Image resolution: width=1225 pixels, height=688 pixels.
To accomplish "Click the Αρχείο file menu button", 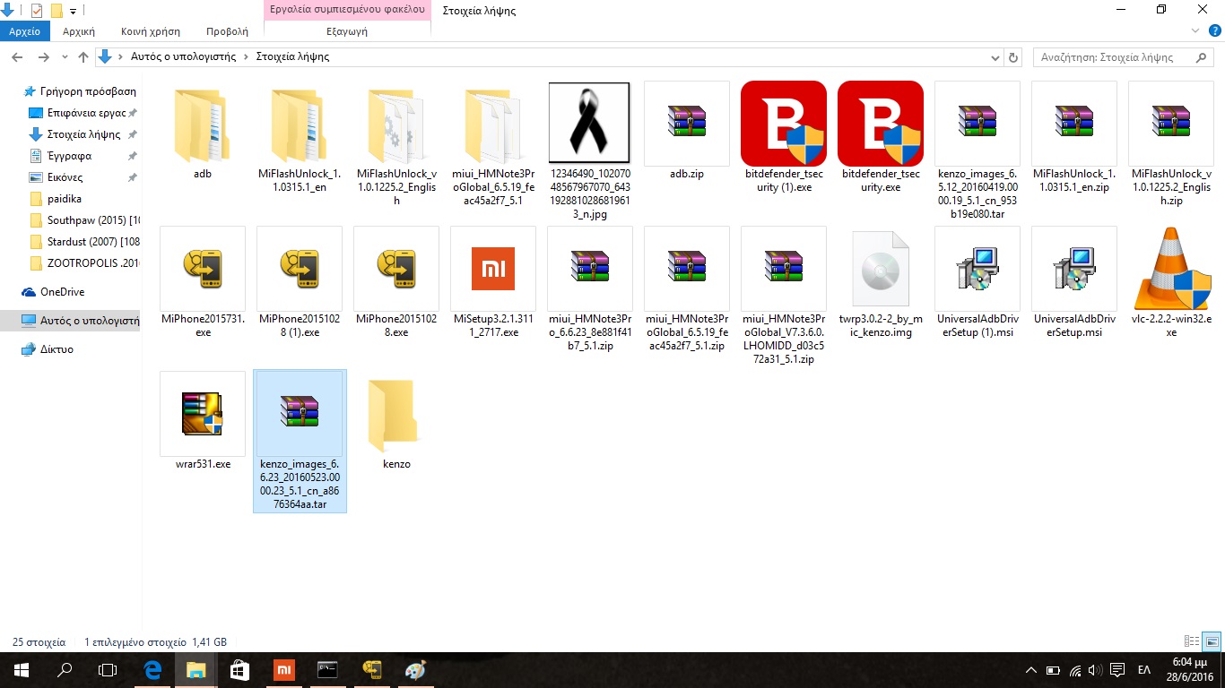I will click(x=25, y=31).
